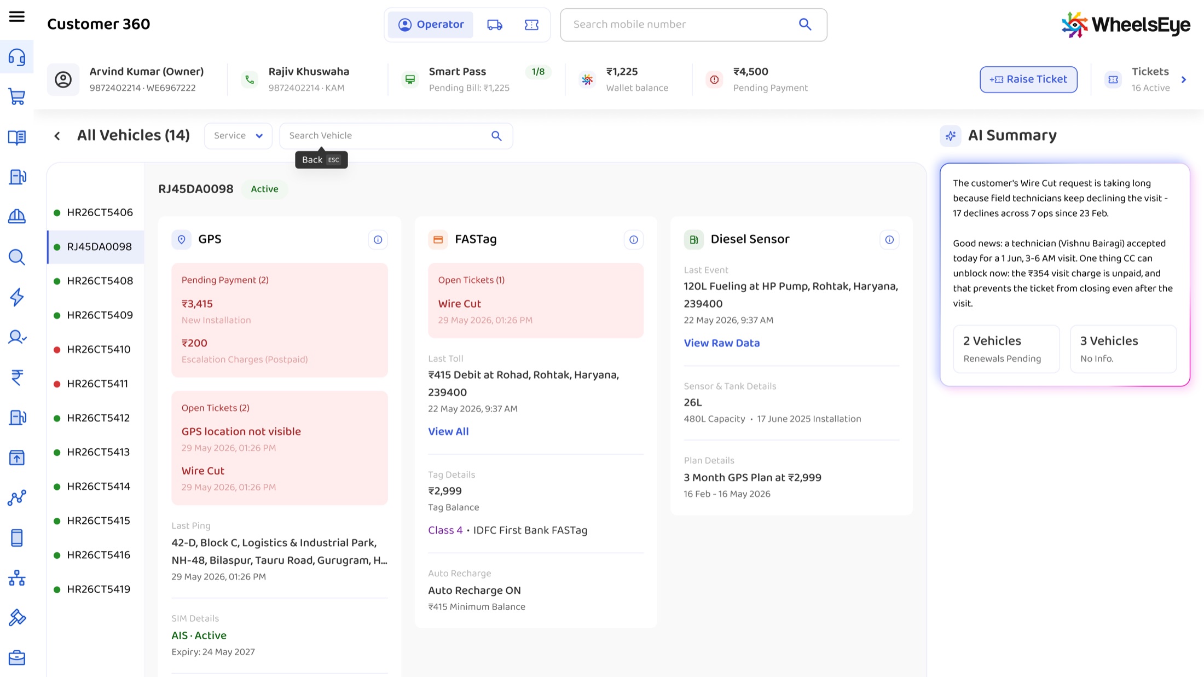Open the shopping cart sidebar icon
1204x677 pixels.
pos(17,97)
